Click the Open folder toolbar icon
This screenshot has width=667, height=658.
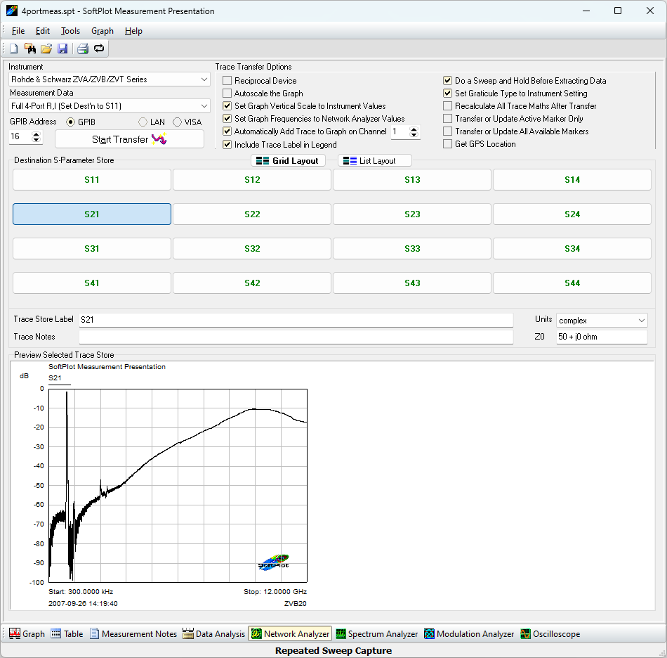pos(46,49)
